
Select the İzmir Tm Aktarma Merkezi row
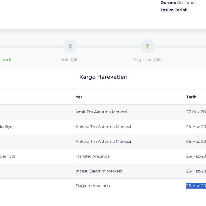click(x=101, y=112)
